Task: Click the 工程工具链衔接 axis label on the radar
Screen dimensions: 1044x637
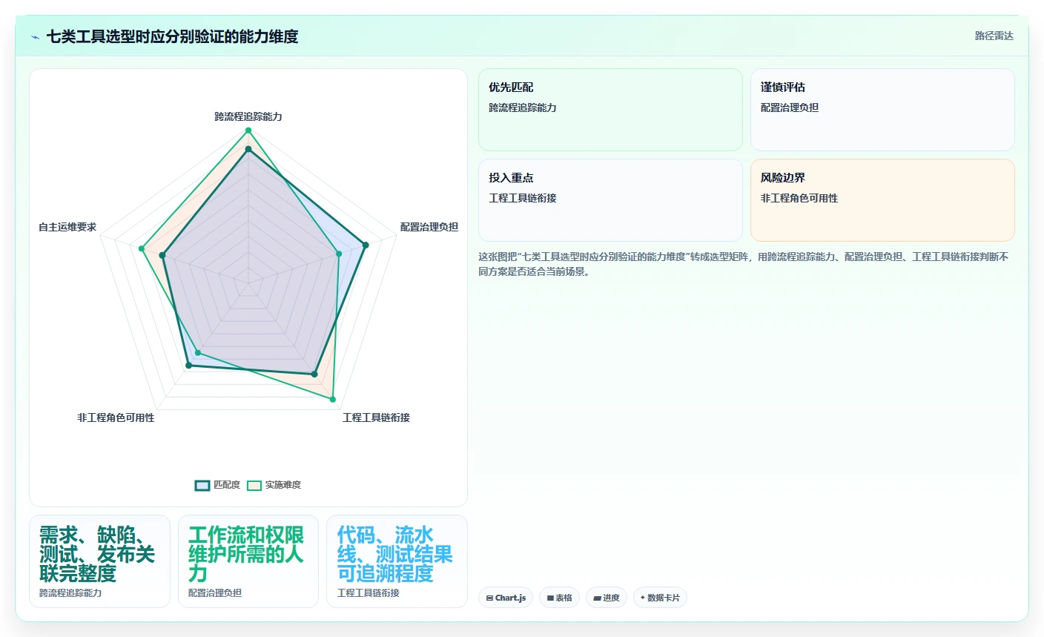Action: [376, 417]
